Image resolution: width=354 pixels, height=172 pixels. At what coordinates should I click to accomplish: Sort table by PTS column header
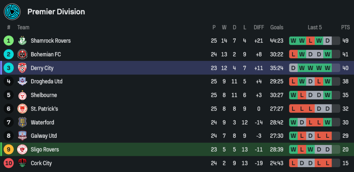pos(345,27)
